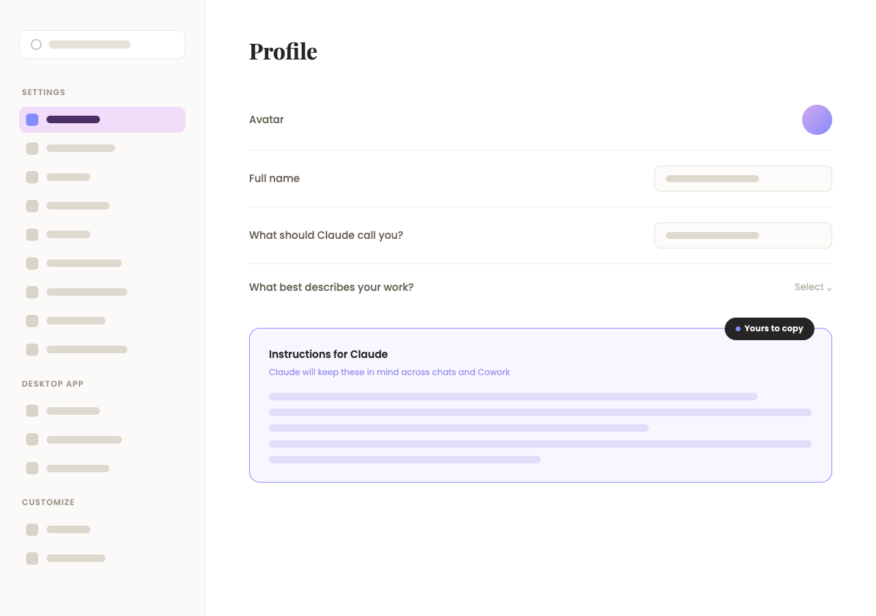876x616 pixels.
Task: Open last item under Settings section
Action: pyautogui.click(x=102, y=350)
